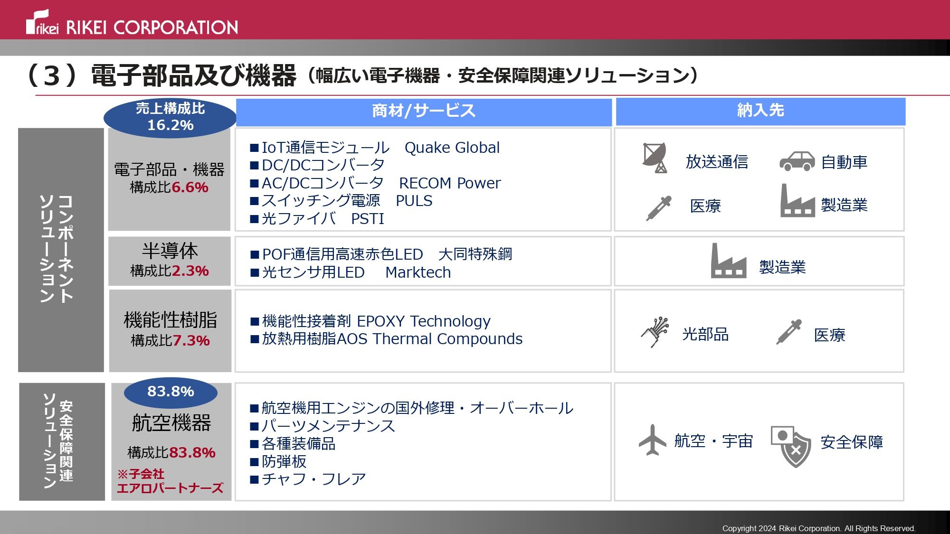Click the airplane icon beside 航空・宇宙

pos(653,440)
